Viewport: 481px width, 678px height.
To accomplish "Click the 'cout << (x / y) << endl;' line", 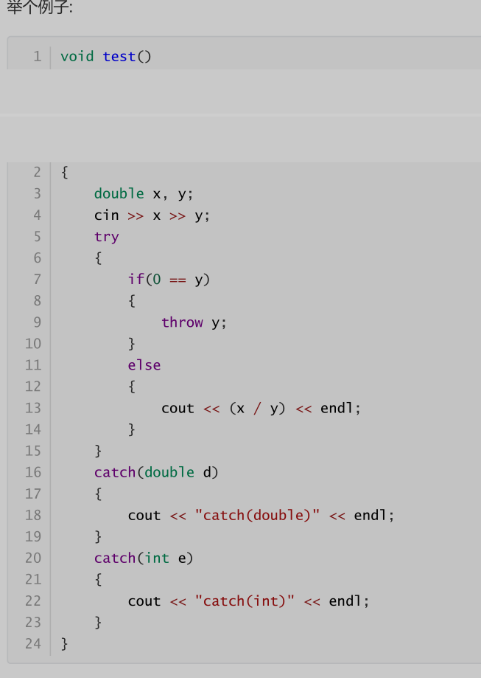I will coord(261,408).
